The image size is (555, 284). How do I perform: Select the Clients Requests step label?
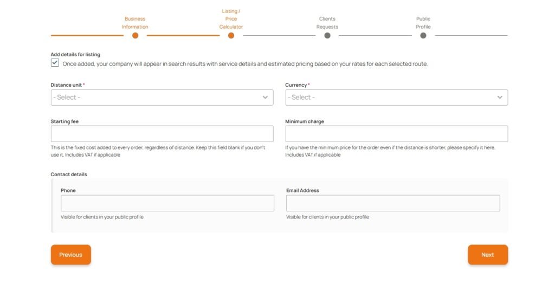(327, 23)
